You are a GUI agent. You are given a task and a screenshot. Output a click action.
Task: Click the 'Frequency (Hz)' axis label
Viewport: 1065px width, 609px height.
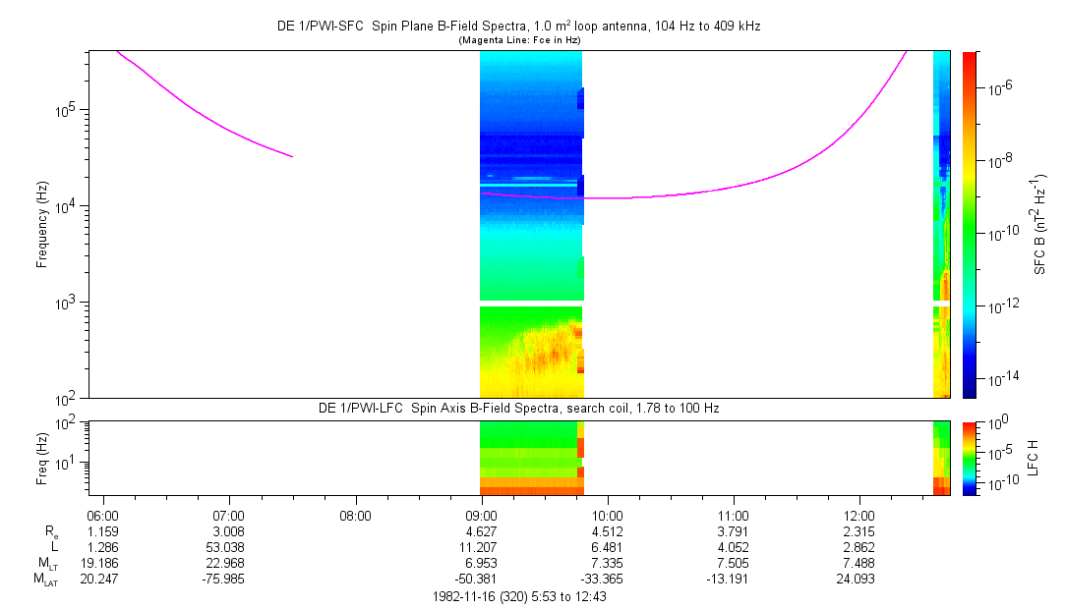(42, 225)
